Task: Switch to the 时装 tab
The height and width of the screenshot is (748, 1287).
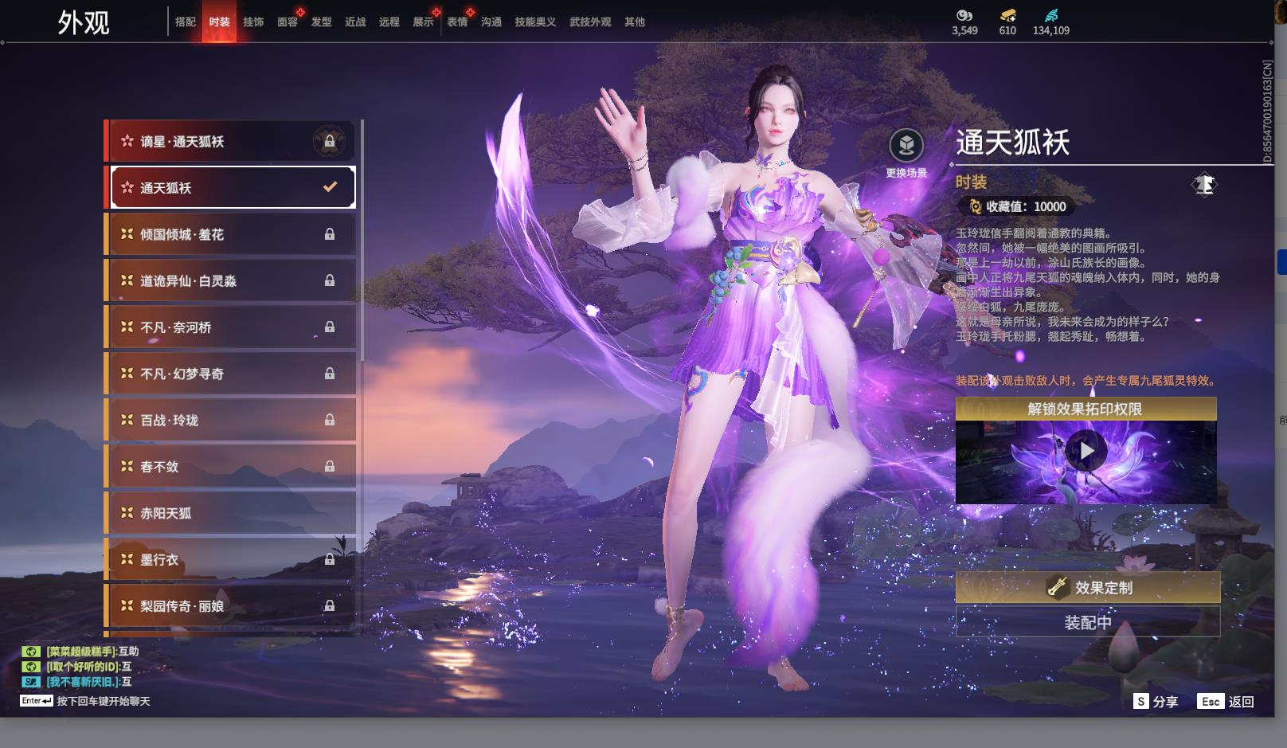Action: (219, 22)
